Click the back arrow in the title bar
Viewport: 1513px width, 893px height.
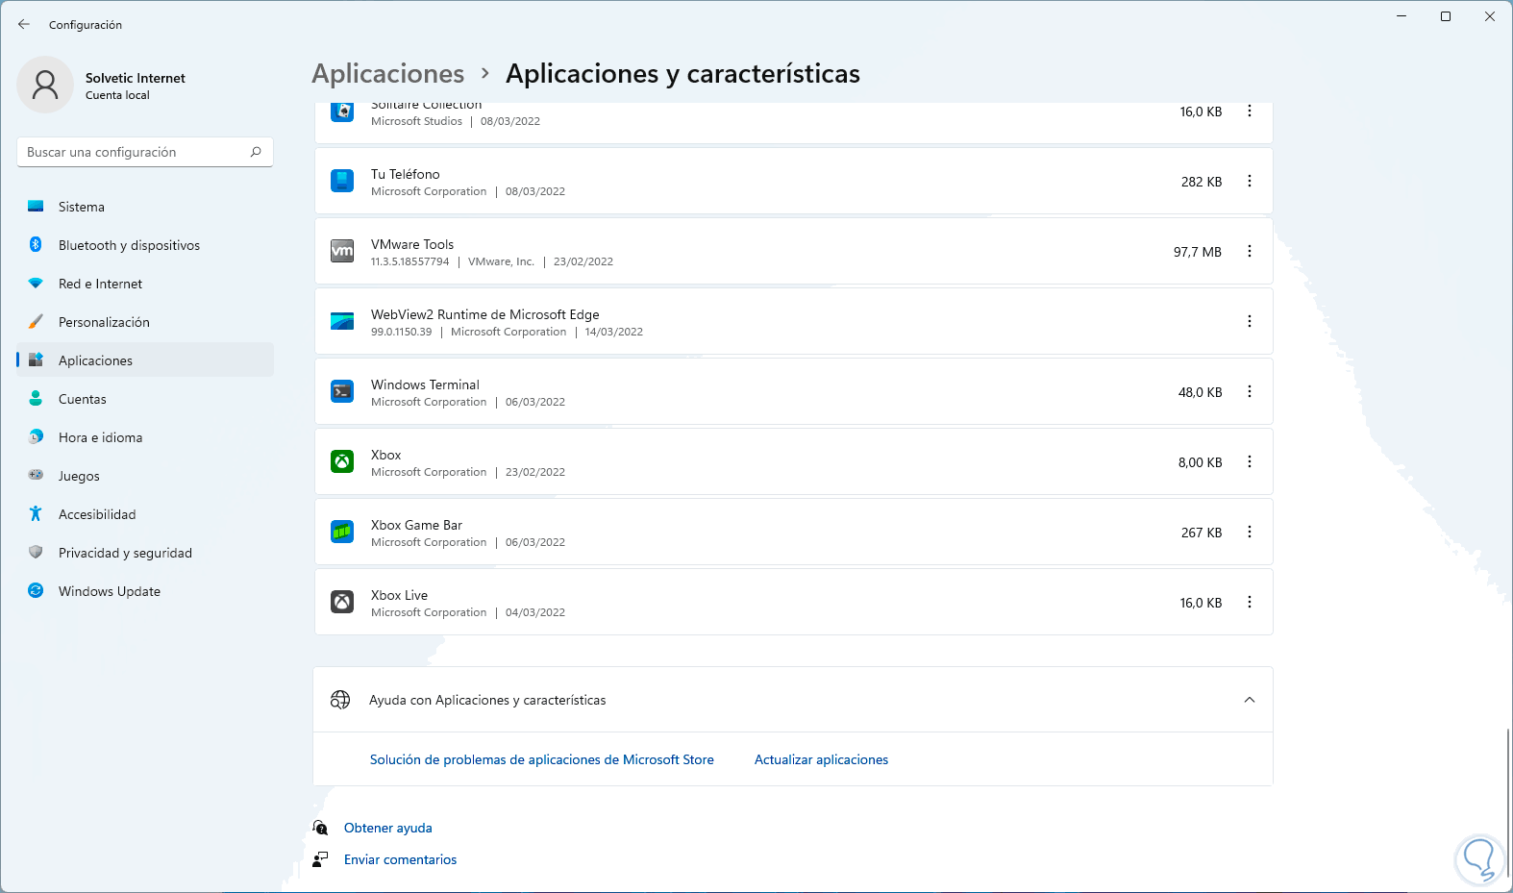click(24, 24)
